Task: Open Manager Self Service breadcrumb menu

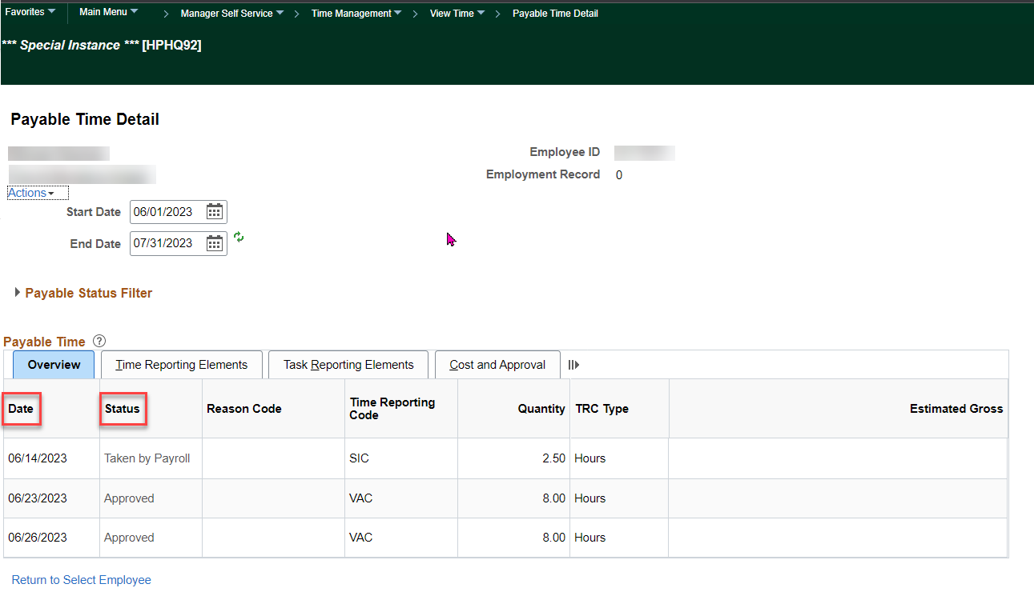Action: point(231,14)
